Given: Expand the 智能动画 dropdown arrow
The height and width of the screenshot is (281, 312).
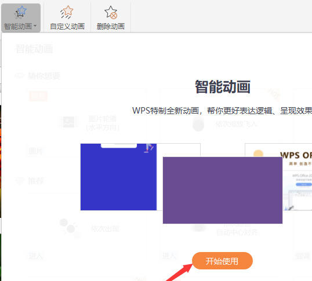Looking at the screenshot, I should [x=35, y=26].
